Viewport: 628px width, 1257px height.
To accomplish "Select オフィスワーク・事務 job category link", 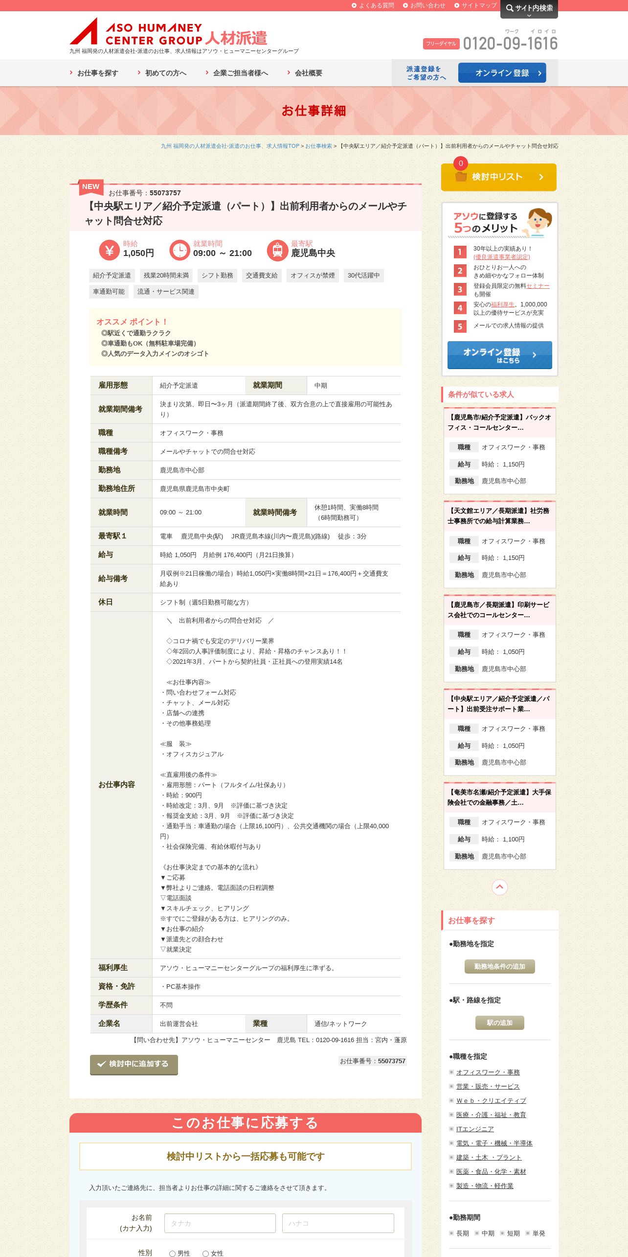I will coord(488,1072).
